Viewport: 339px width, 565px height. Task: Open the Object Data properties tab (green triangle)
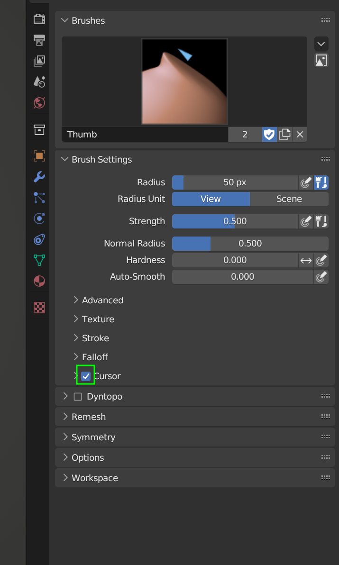[39, 260]
